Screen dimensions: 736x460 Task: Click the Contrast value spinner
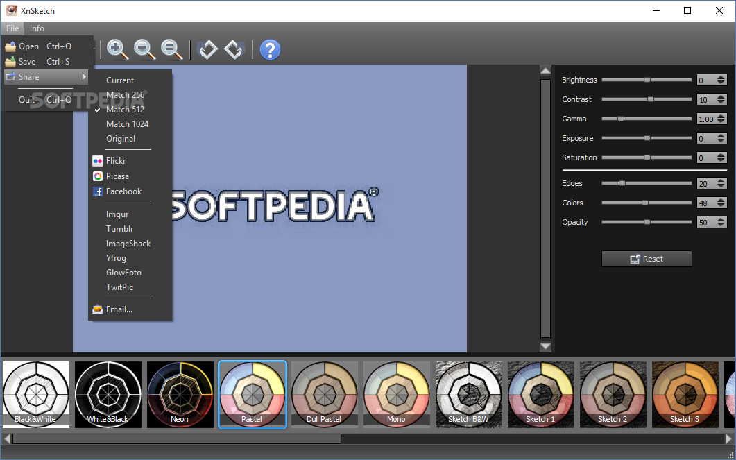pyautogui.click(x=712, y=99)
